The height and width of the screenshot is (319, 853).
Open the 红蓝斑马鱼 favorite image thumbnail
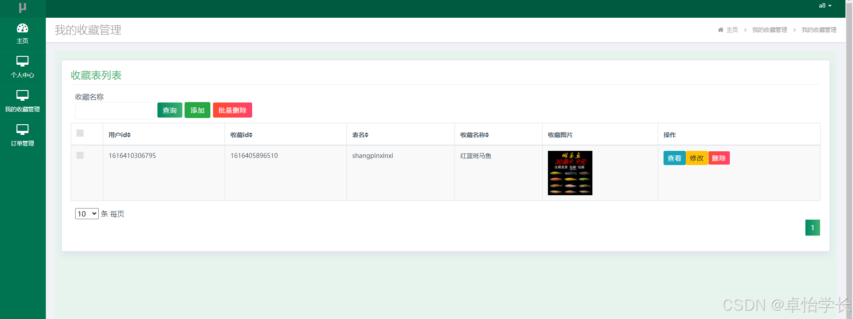[x=570, y=173]
